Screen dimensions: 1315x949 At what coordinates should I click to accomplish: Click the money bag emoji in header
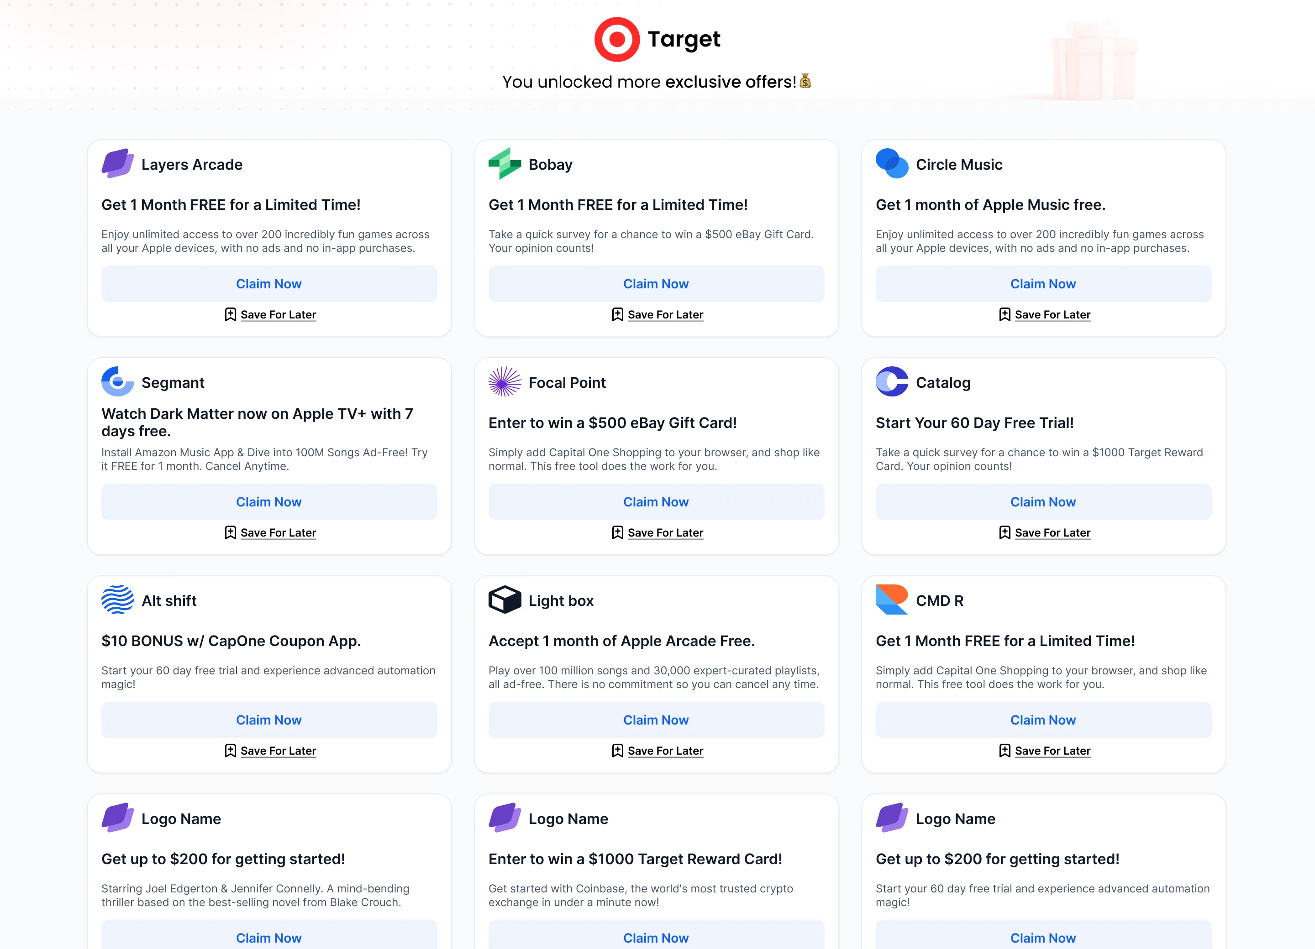click(x=805, y=81)
